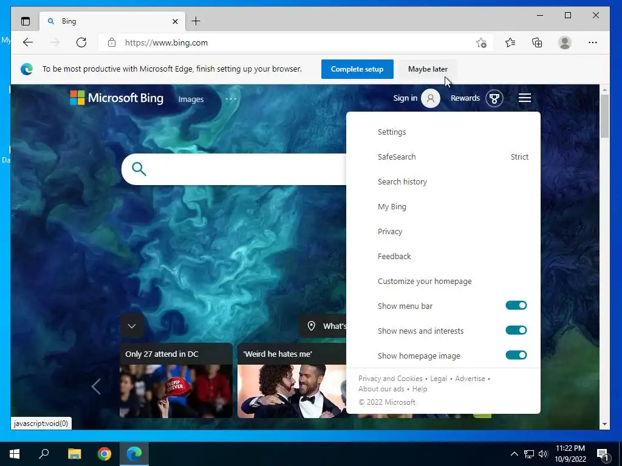This screenshot has height=466, width=622.
Task: Click the vertical scrollbar thumb
Action: click(x=604, y=116)
